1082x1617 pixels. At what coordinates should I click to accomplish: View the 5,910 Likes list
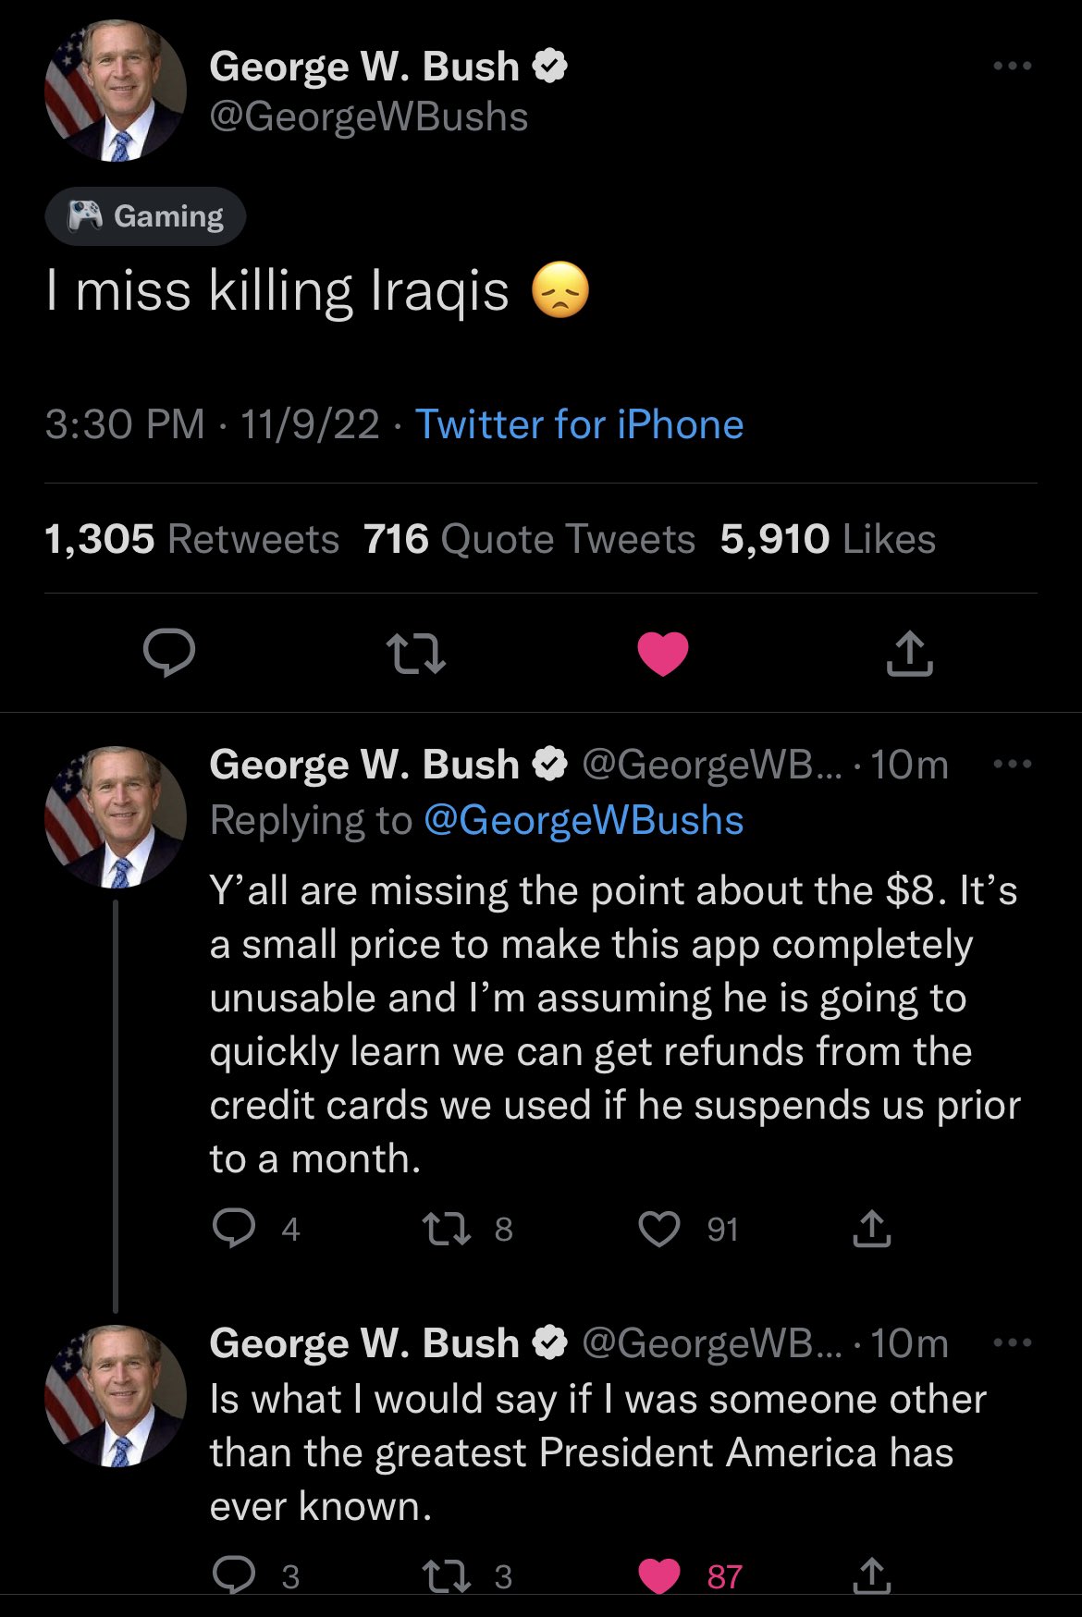click(x=828, y=539)
